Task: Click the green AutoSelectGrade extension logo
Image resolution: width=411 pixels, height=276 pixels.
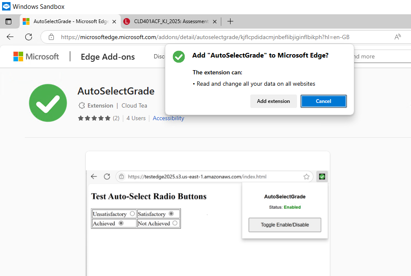Action: [48, 103]
